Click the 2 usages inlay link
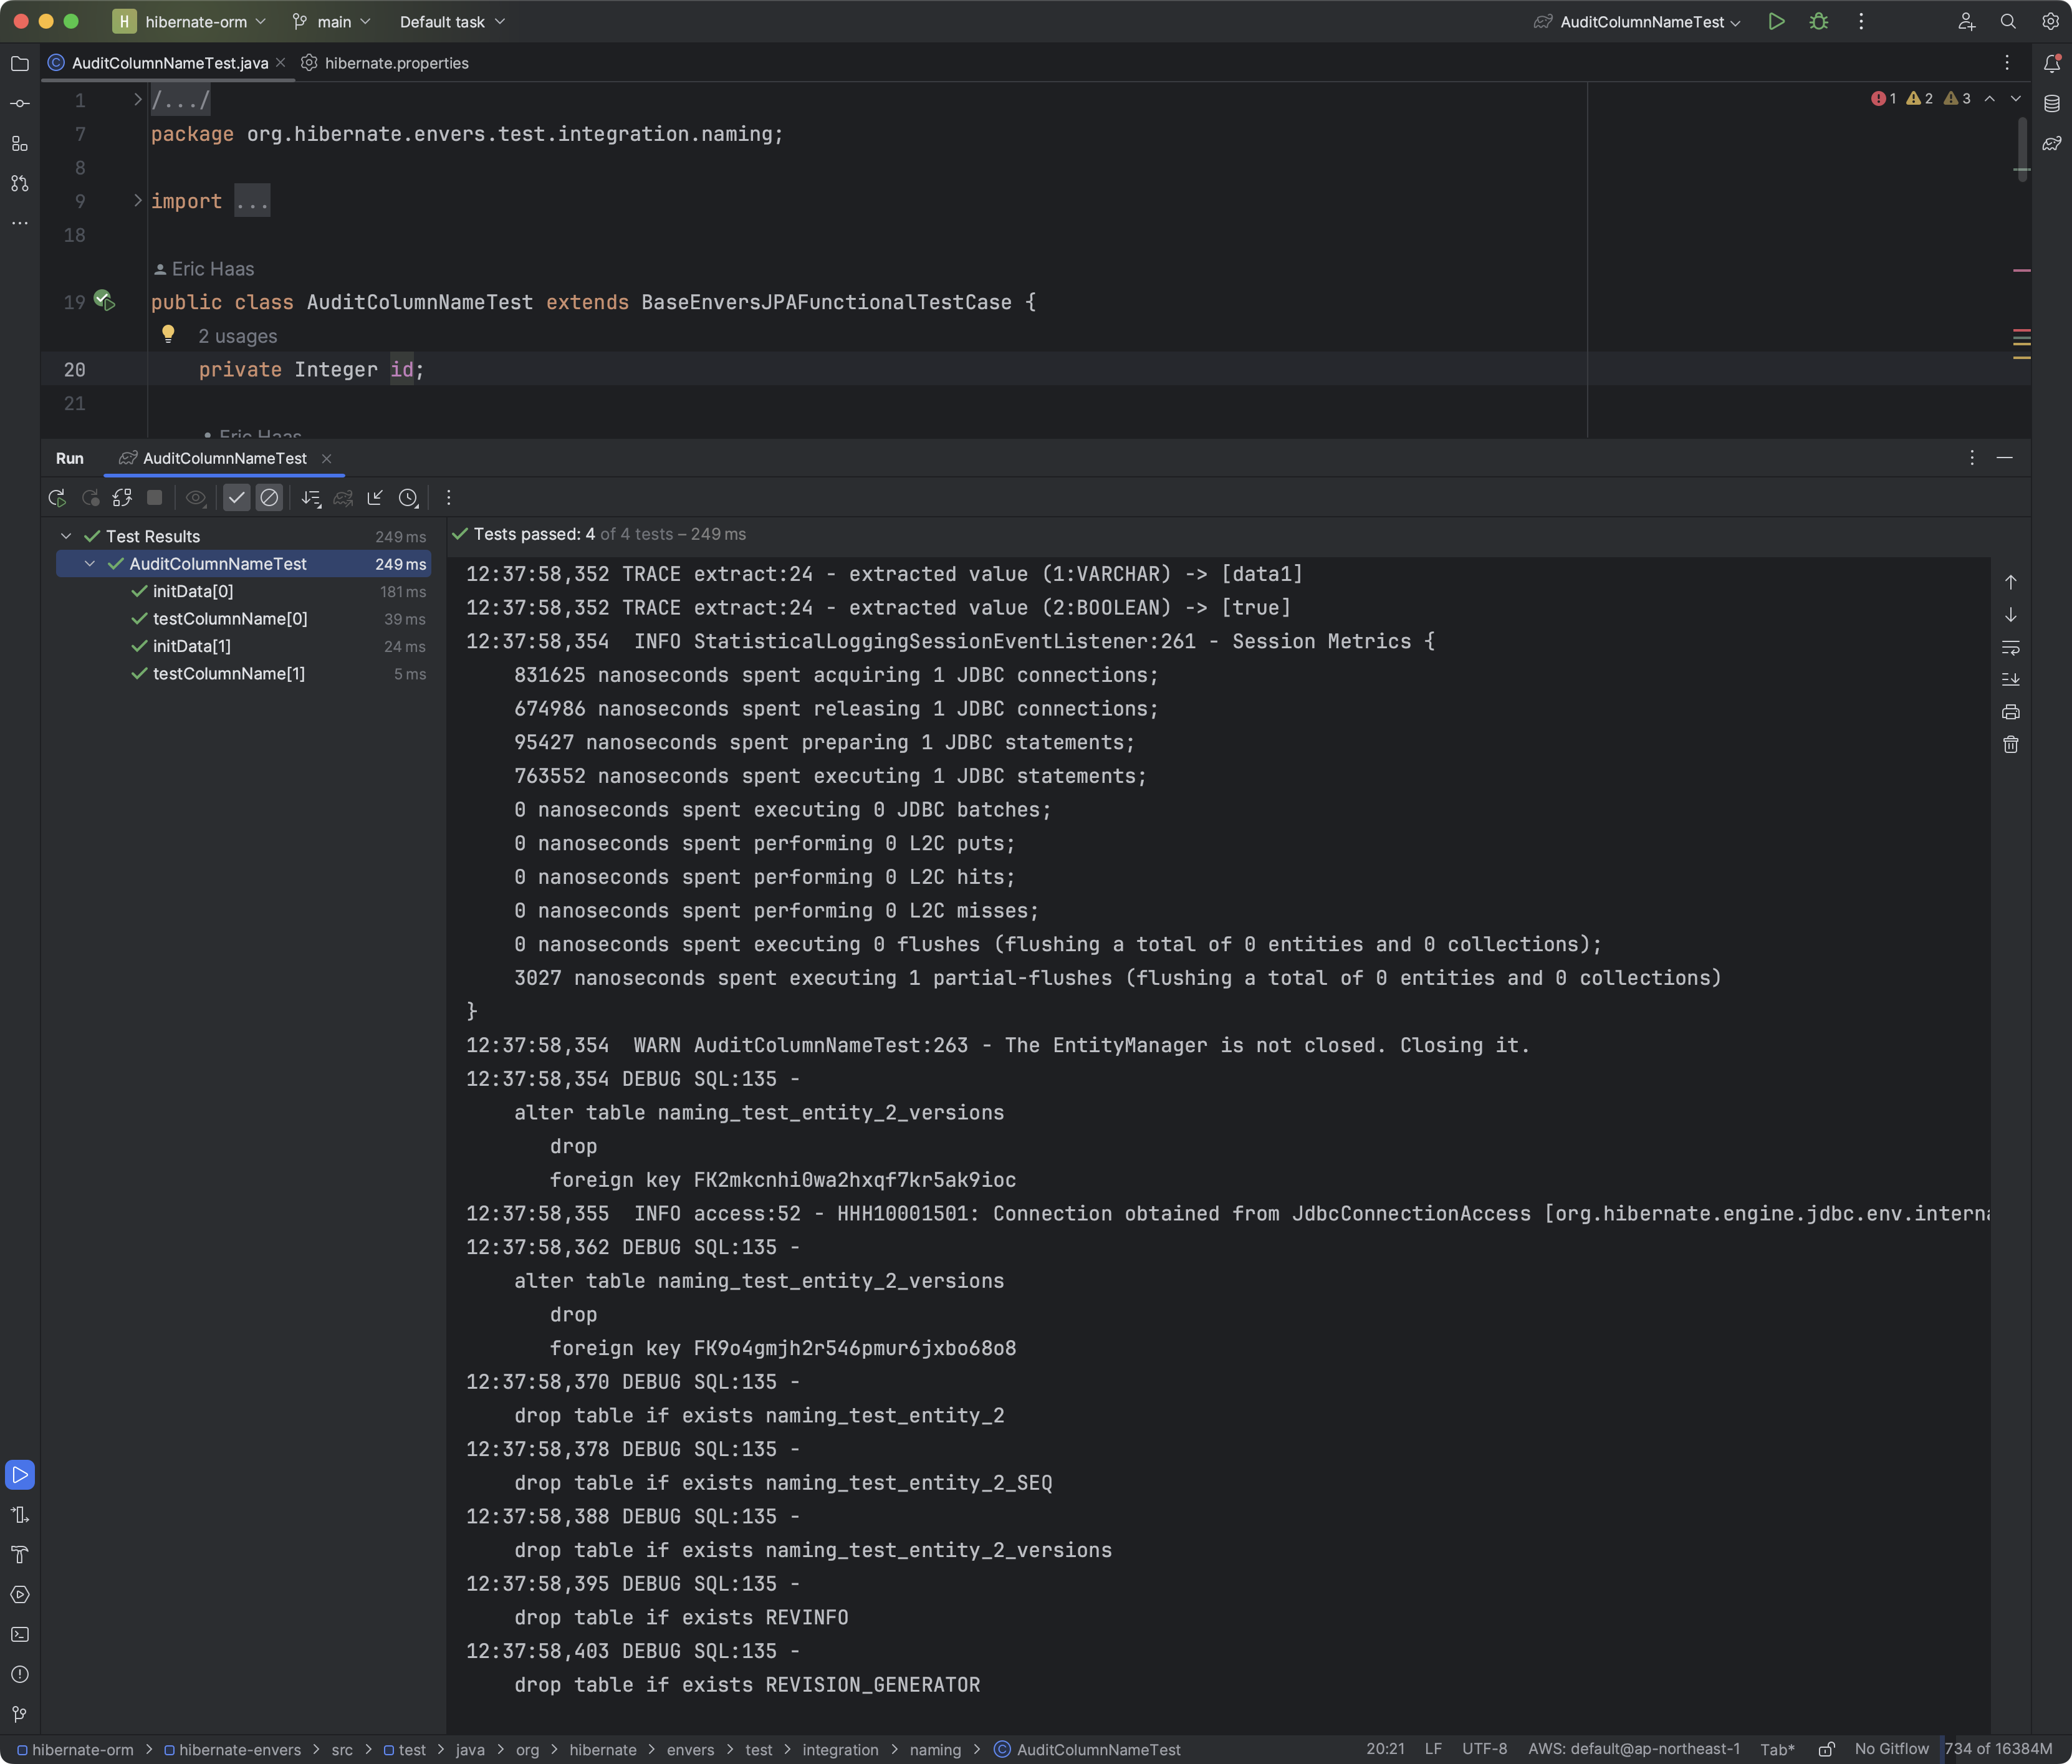This screenshot has height=1764, width=2072. tap(237, 337)
